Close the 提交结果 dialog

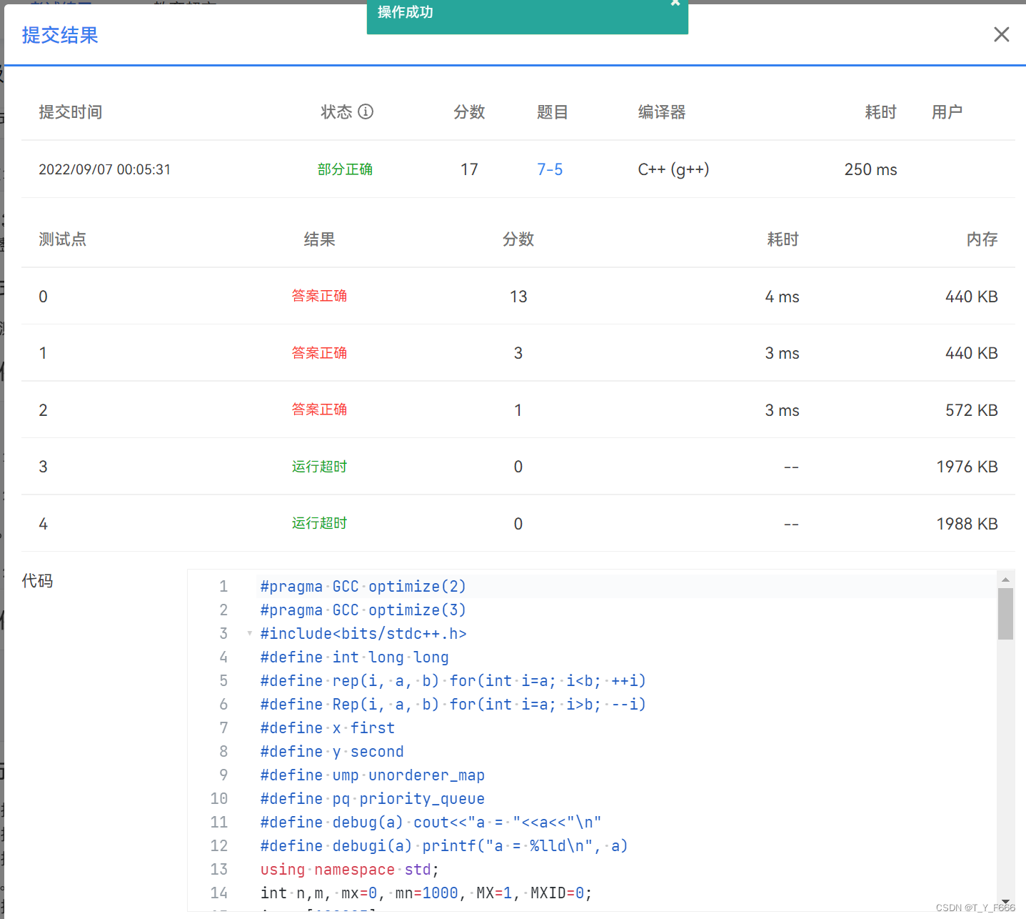pos(1001,34)
